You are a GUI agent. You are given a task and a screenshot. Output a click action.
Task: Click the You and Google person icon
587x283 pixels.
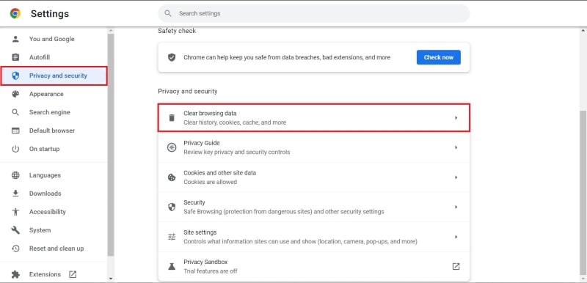coord(15,39)
